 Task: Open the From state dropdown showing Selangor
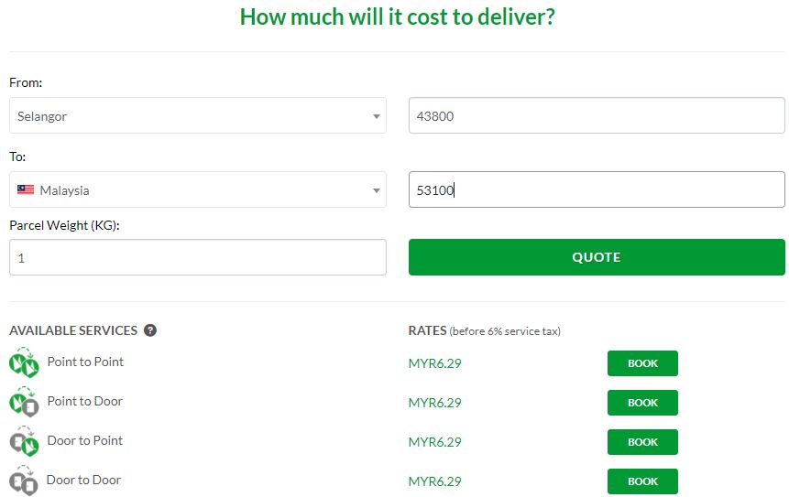pyautogui.click(x=198, y=115)
